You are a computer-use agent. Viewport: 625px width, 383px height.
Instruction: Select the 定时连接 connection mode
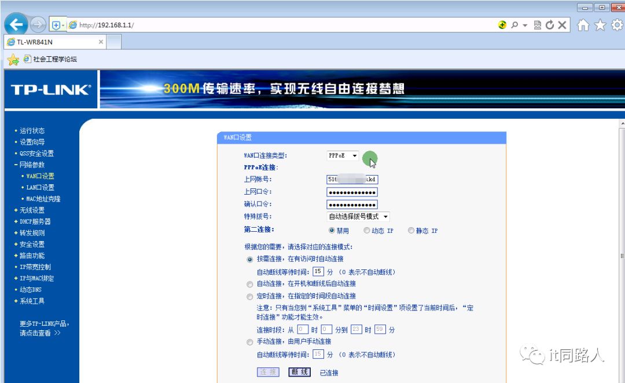pos(250,297)
